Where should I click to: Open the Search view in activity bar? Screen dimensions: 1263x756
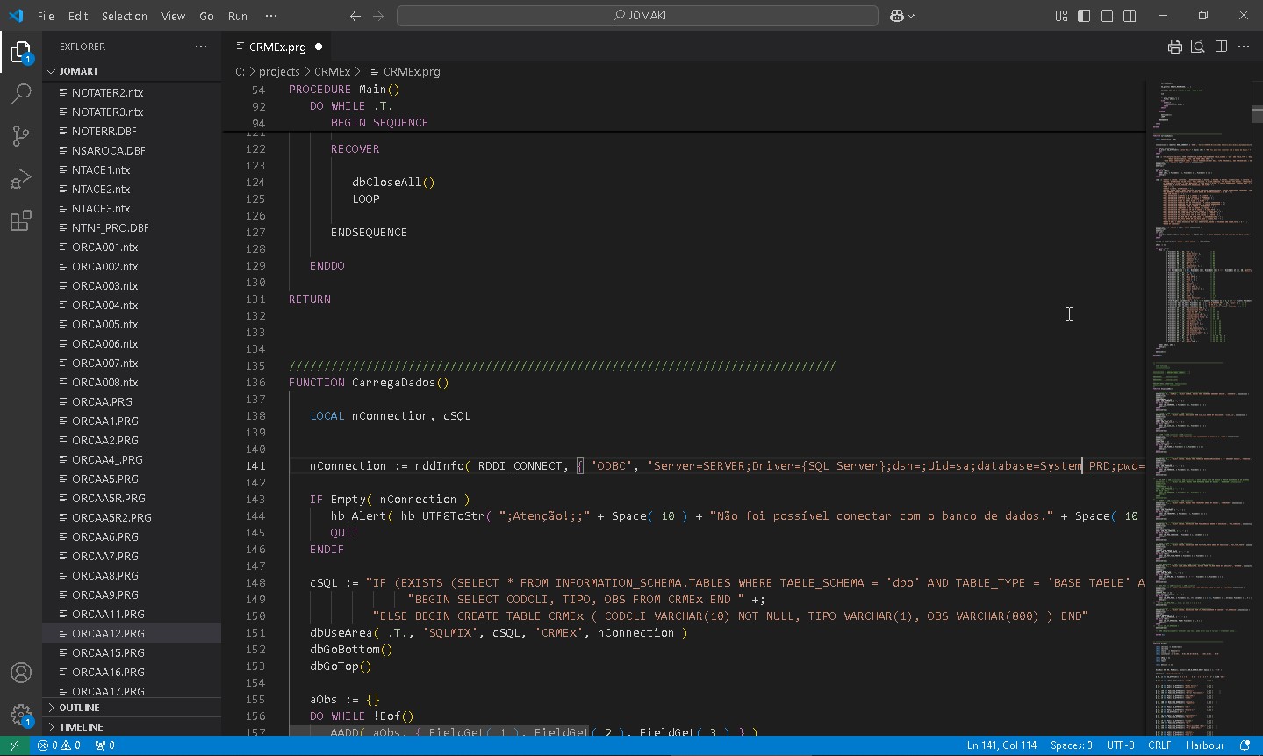coord(21,94)
